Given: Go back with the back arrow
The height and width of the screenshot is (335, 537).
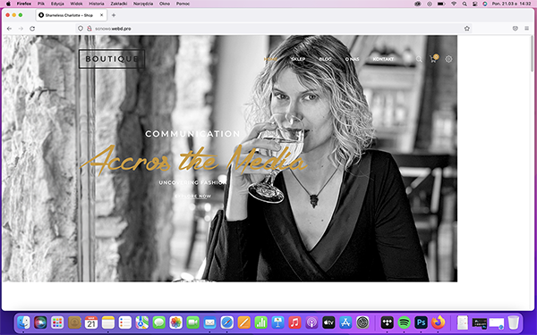Looking at the screenshot, I should 9,29.
